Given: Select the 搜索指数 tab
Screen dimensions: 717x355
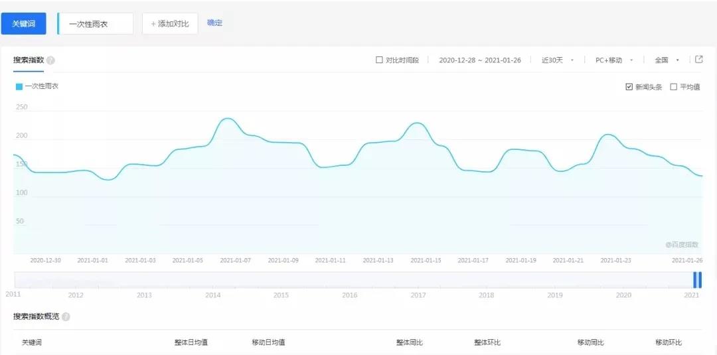Looking at the screenshot, I should click(x=29, y=60).
